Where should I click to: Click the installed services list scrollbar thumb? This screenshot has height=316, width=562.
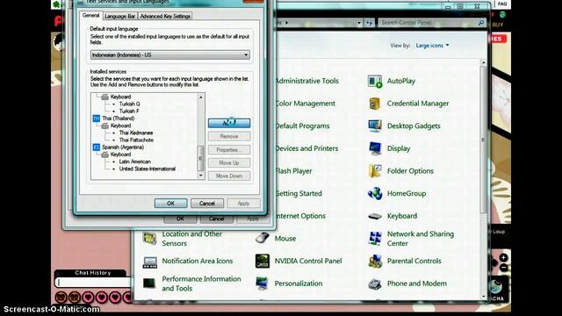pyautogui.click(x=201, y=158)
